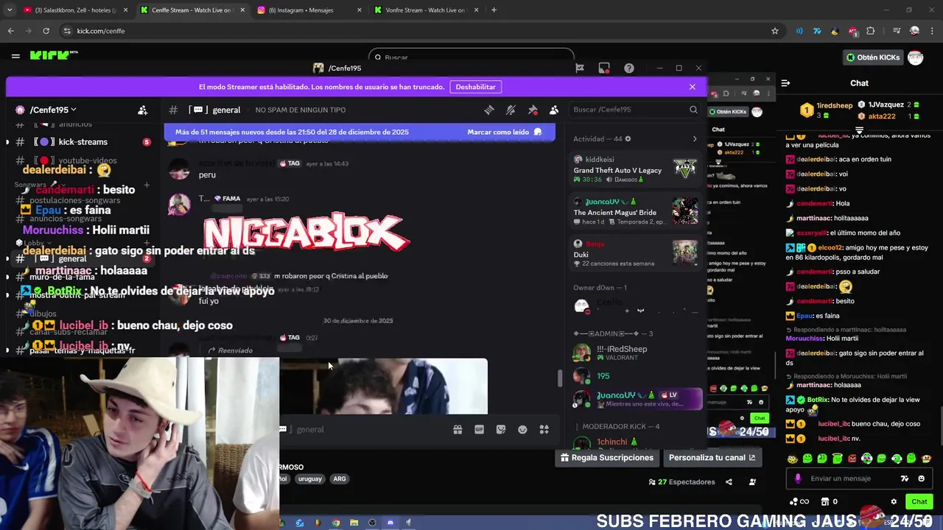Toggle Discord channel notification mute bell
Image resolution: width=943 pixels, height=530 pixels.
511,110
